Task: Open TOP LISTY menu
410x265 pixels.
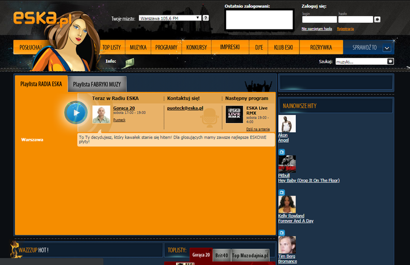Action: (x=112, y=48)
